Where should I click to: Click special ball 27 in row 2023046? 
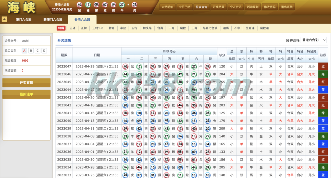208,74
